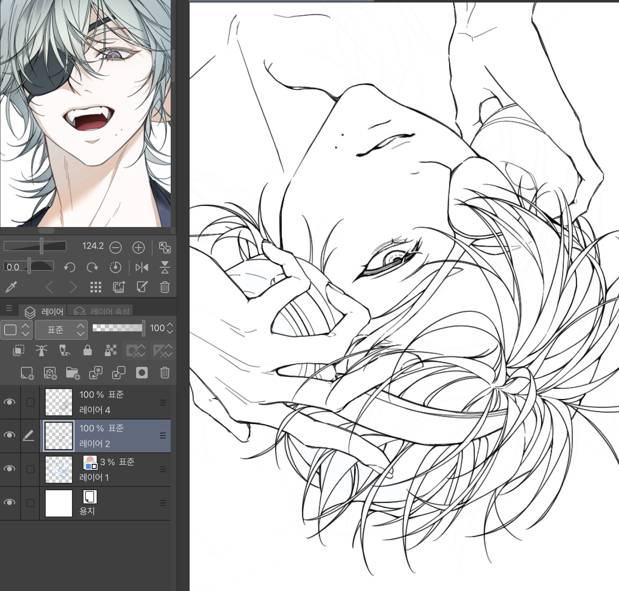Open the 표준 blend mode dropdown
The height and width of the screenshot is (591, 619).
[x=61, y=329]
